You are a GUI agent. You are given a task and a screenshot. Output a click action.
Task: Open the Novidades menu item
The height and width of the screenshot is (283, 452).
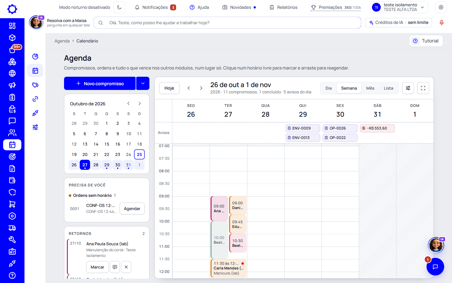pyautogui.click(x=239, y=7)
